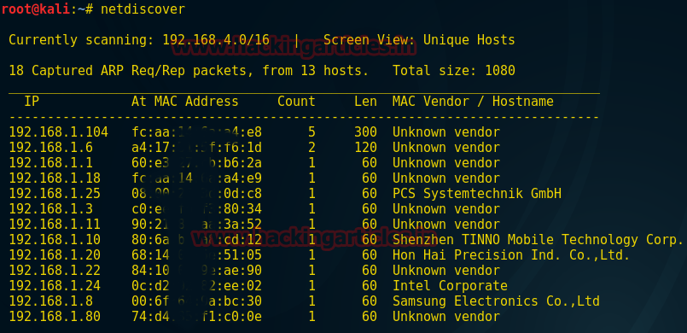Click the MAC address ending in c0:0e

coord(197,316)
